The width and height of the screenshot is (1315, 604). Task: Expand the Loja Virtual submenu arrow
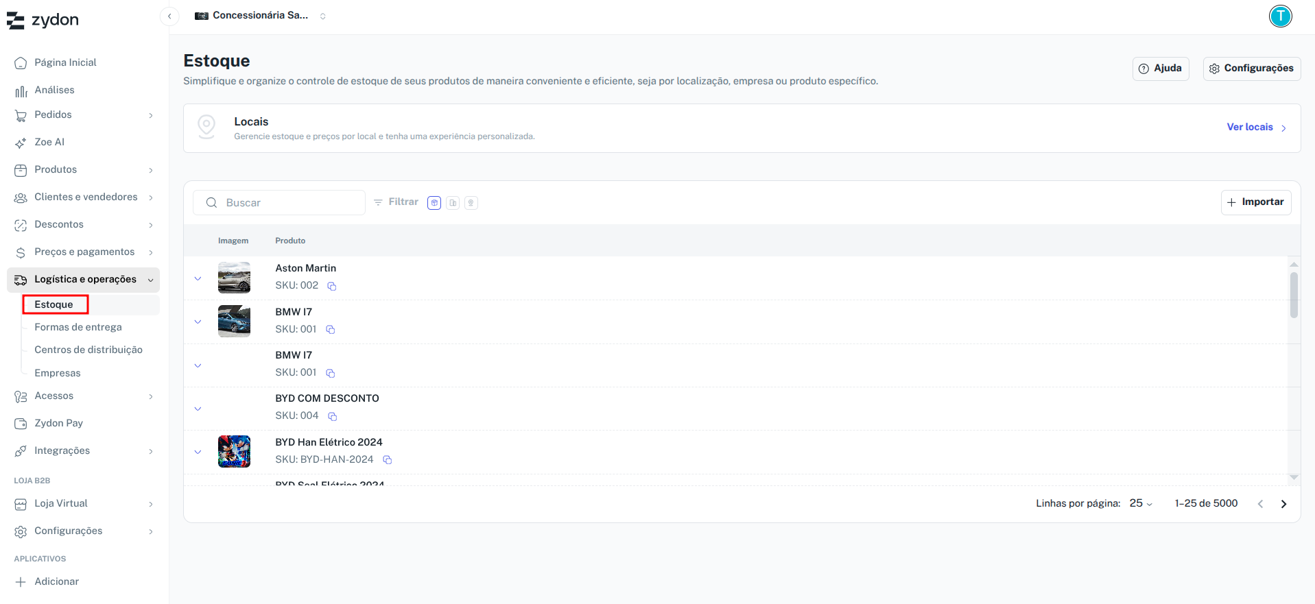click(x=151, y=504)
